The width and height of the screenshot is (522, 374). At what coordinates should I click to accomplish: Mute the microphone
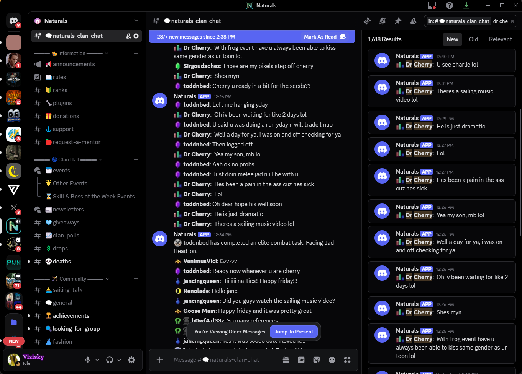(88, 360)
